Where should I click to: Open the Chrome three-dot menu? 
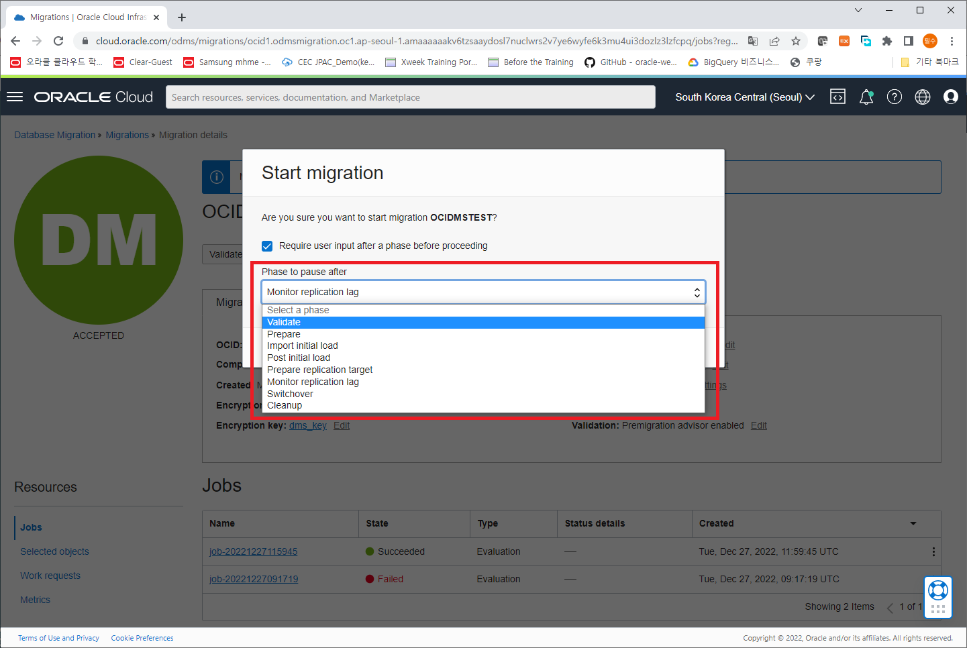tap(952, 41)
